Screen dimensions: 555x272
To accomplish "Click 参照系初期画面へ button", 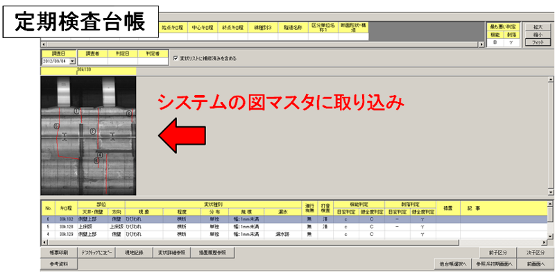I will tap(495, 264).
